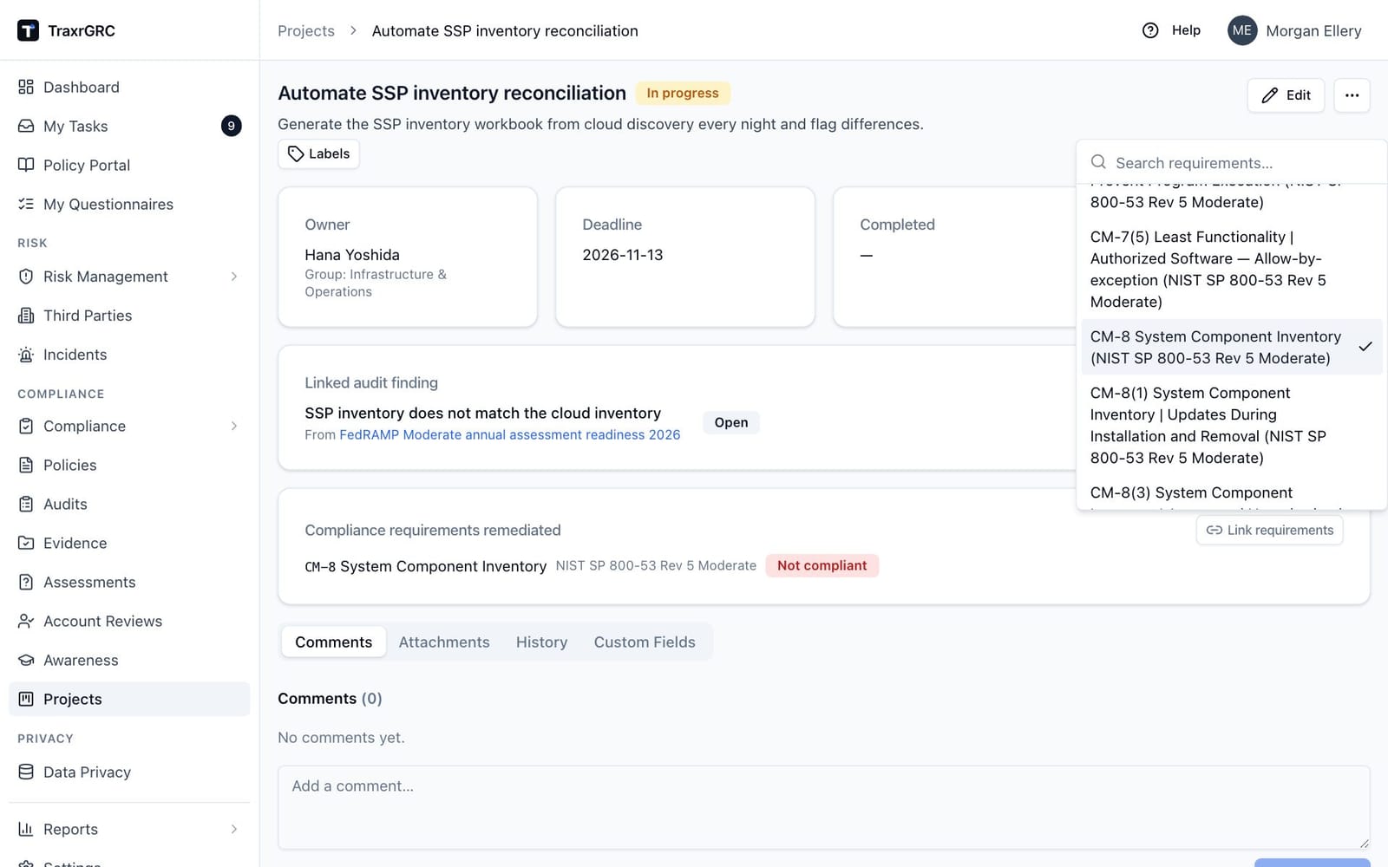Open Policy Portal book icon
The width and height of the screenshot is (1388, 867).
tap(26, 165)
